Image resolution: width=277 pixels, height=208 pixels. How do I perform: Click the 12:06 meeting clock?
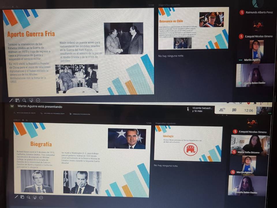coord(248,111)
